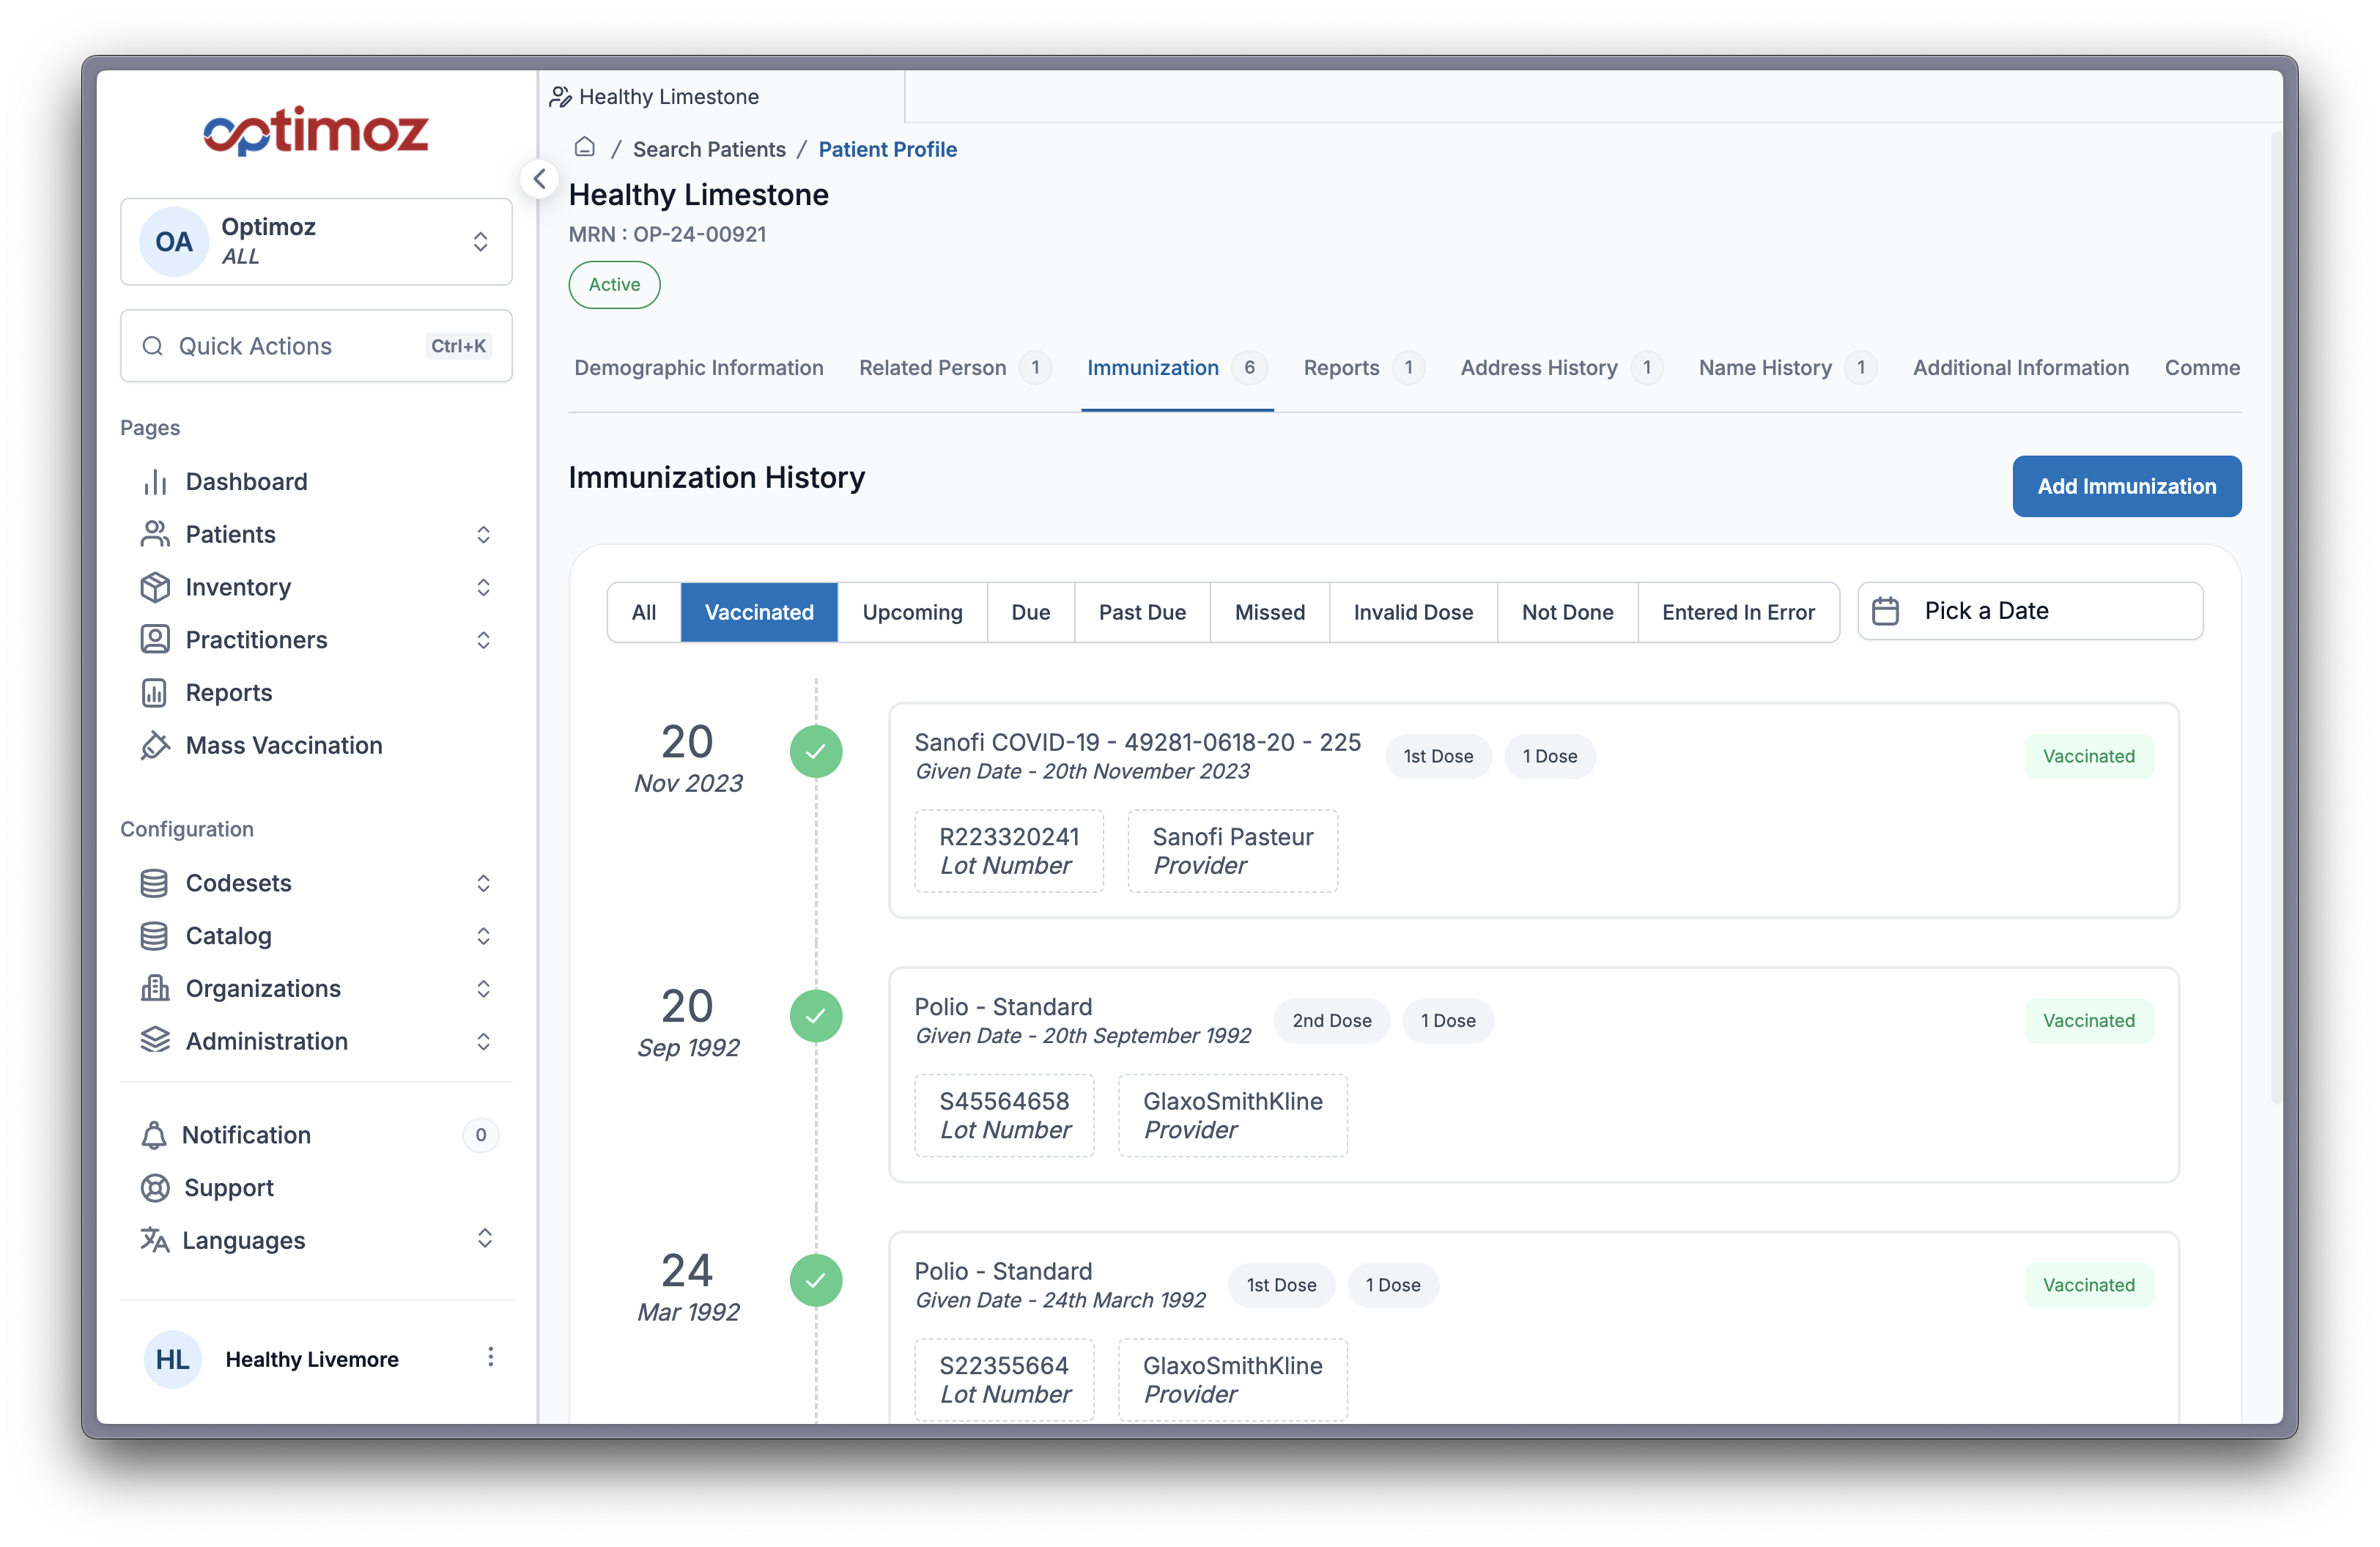Click the calendar icon in date picker
Viewport: 2380px width, 1547px height.
[x=1885, y=611]
